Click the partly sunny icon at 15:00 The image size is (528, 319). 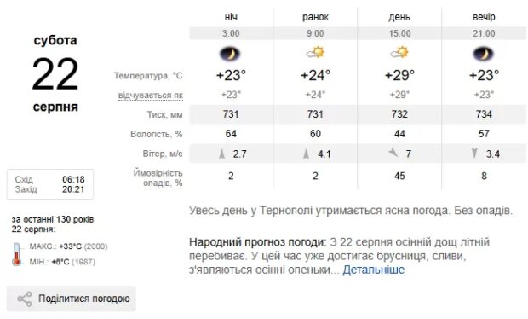point(399,53)
